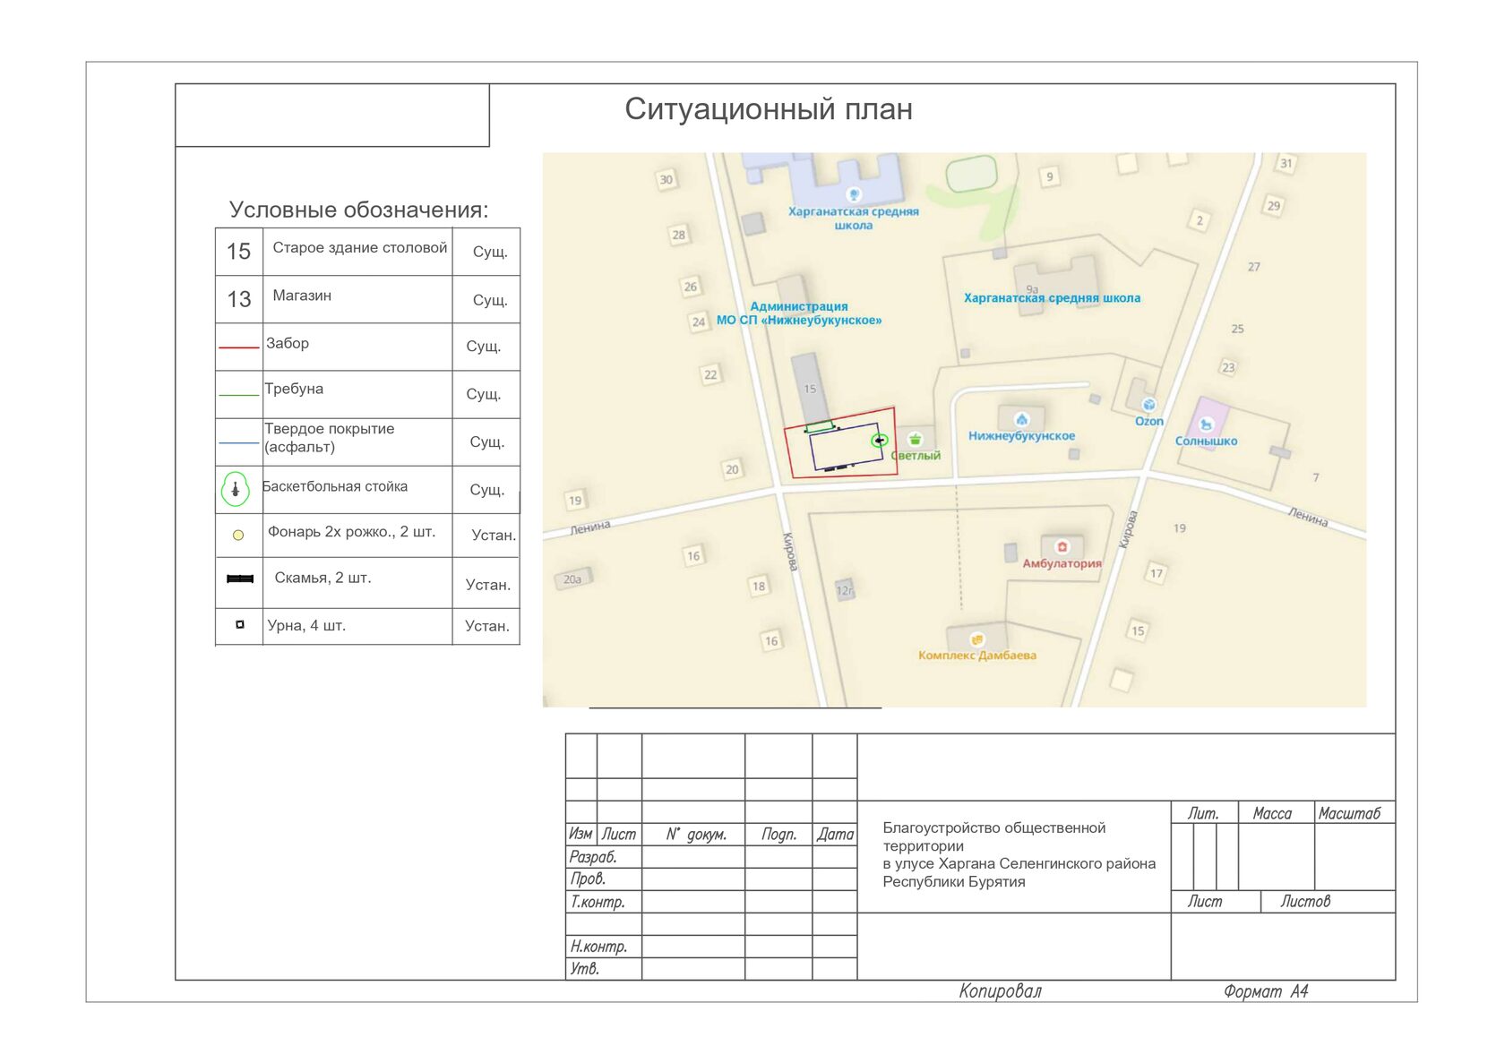Click the Администрация МО СП «Нижнеубукунское» map label

[x=799, y=313]
